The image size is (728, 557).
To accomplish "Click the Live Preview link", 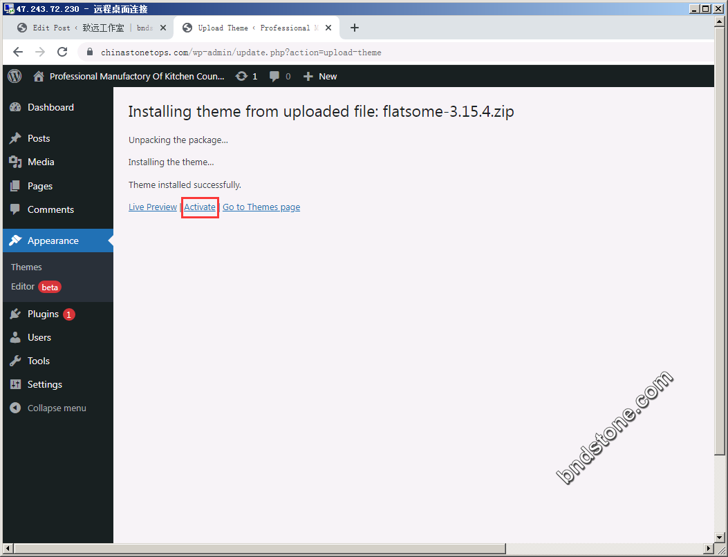I will coord(153,207).
